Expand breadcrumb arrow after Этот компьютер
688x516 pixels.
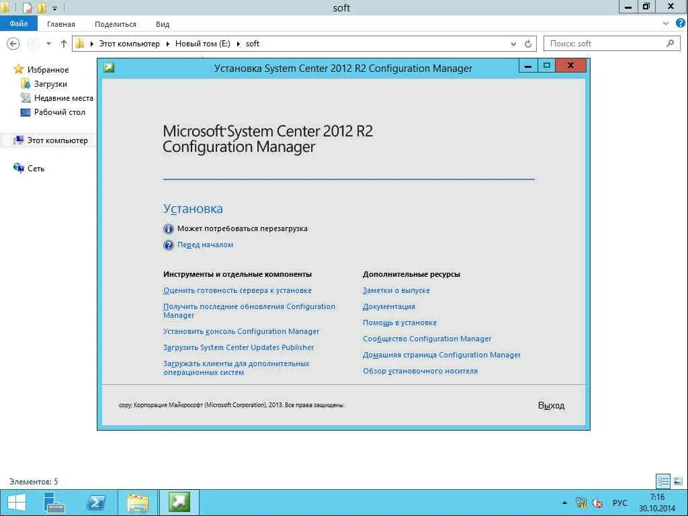click(167, 44)
